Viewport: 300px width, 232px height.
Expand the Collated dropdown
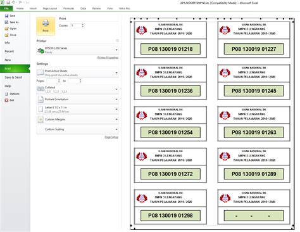click(77, 89)
